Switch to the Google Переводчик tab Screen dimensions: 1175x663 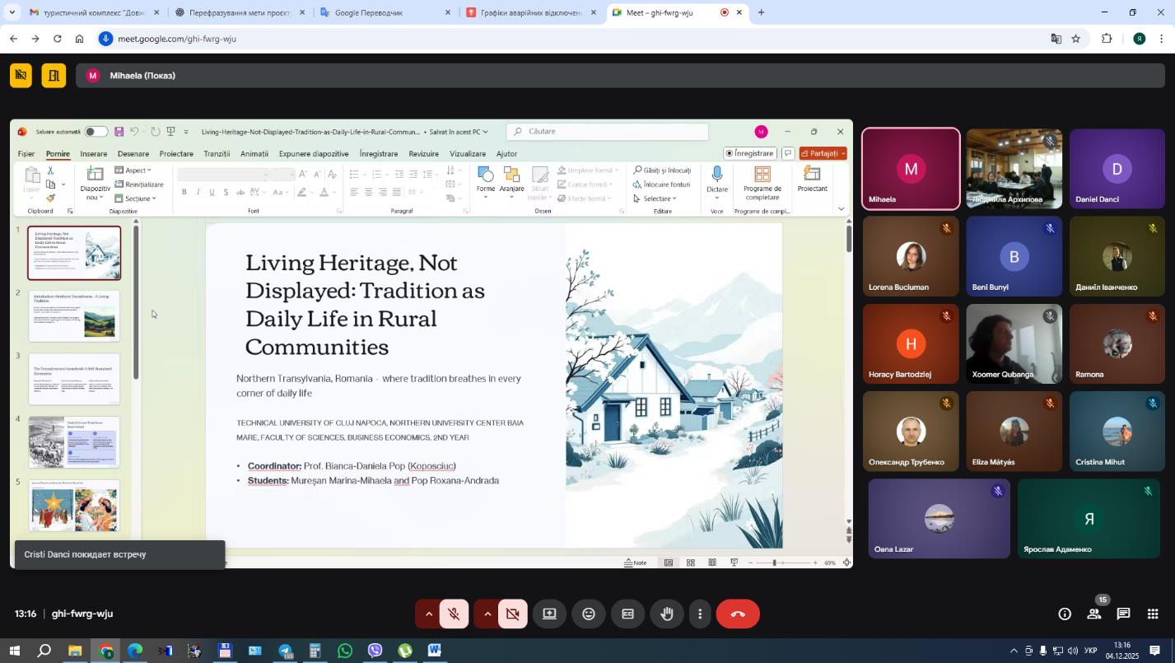coord(379,13)
